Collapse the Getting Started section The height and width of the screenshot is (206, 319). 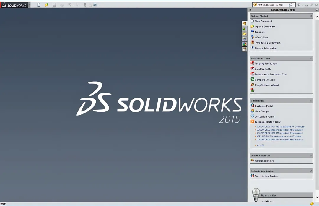pyautogui.click(x=311, y=16)
